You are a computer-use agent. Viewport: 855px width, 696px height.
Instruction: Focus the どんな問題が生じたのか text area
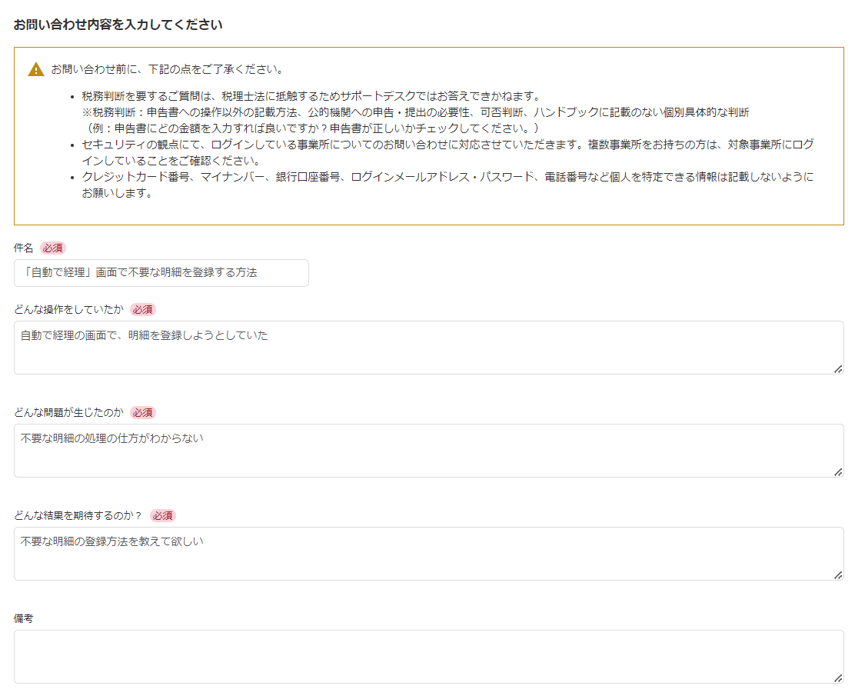428,451
